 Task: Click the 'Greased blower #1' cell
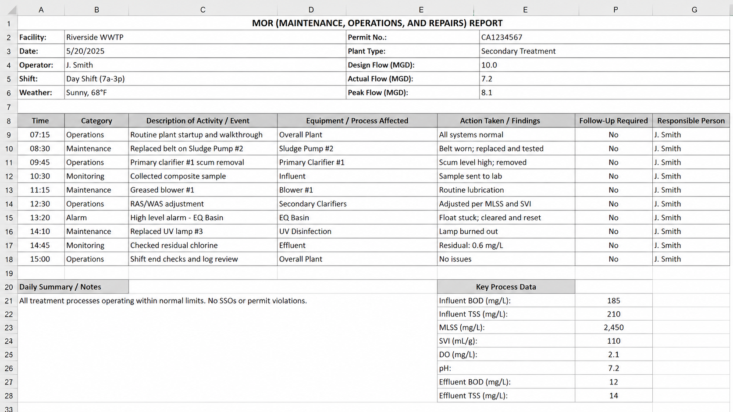coord(203,190)
